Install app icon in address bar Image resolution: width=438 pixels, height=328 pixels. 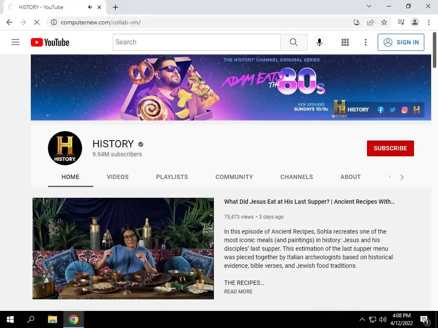click(x=356, y=22)
